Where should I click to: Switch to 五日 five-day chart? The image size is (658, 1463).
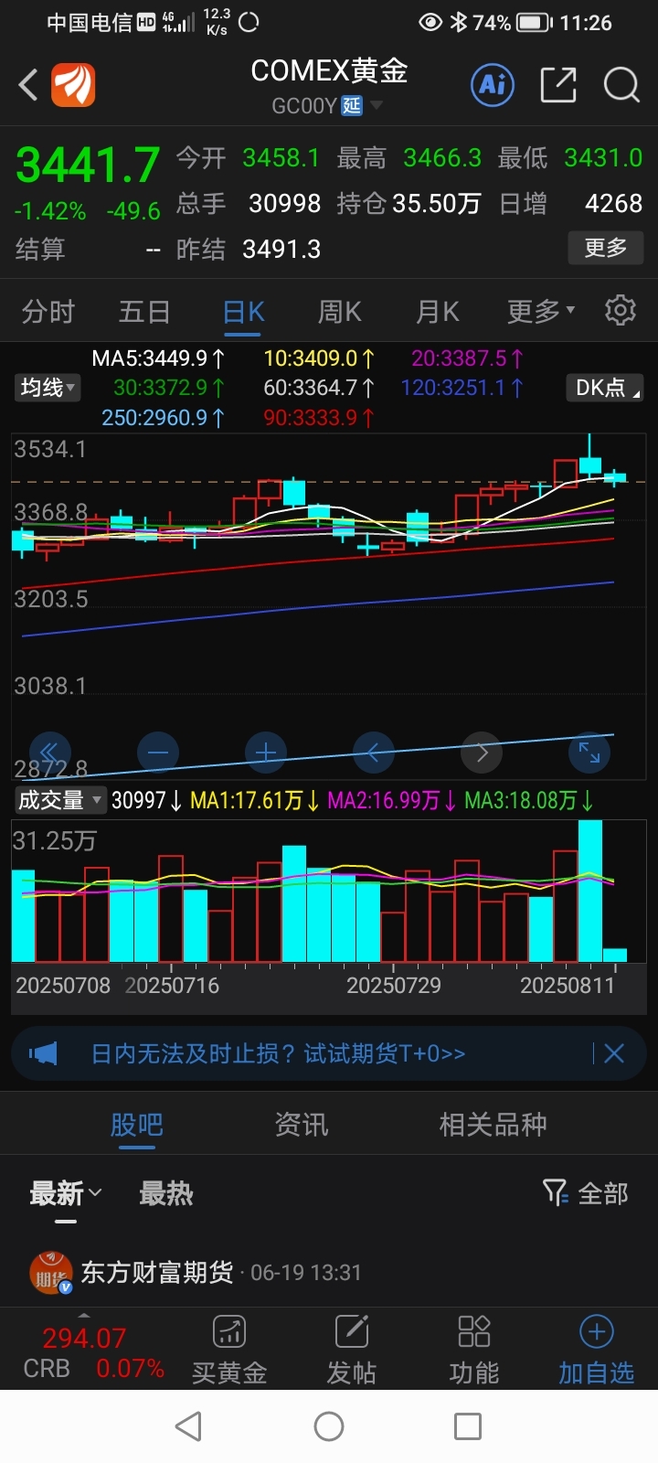[x=144, y=312]
